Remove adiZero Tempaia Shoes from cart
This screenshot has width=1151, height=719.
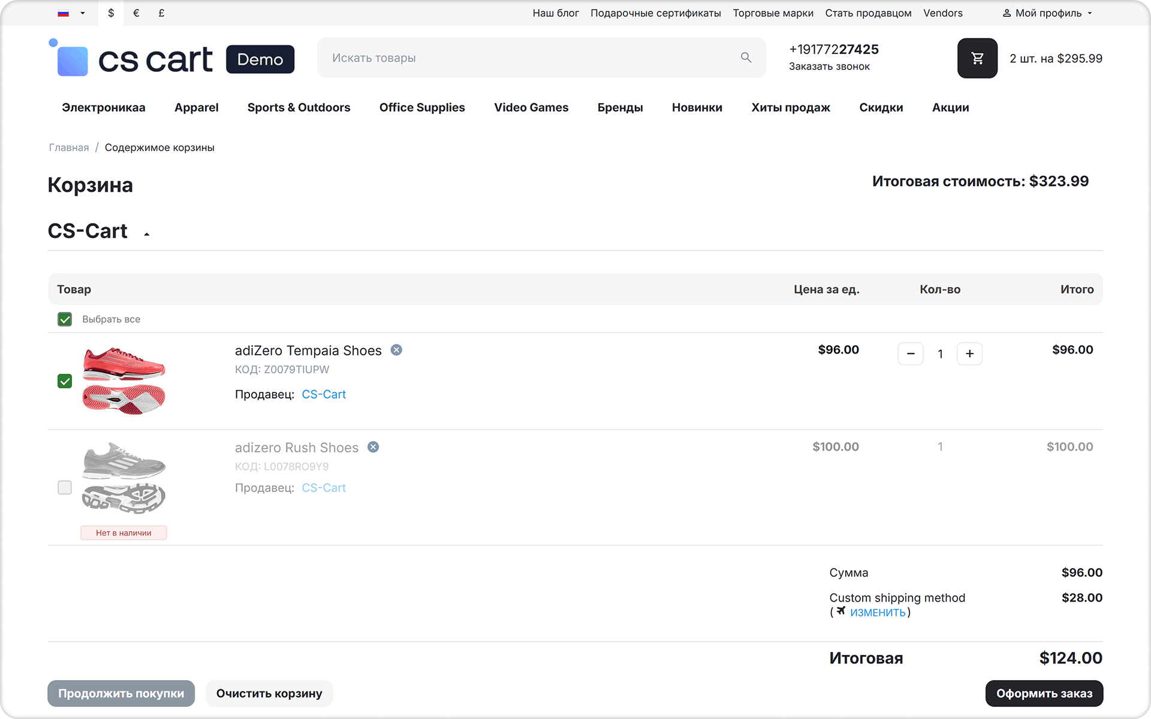point(396,350)
